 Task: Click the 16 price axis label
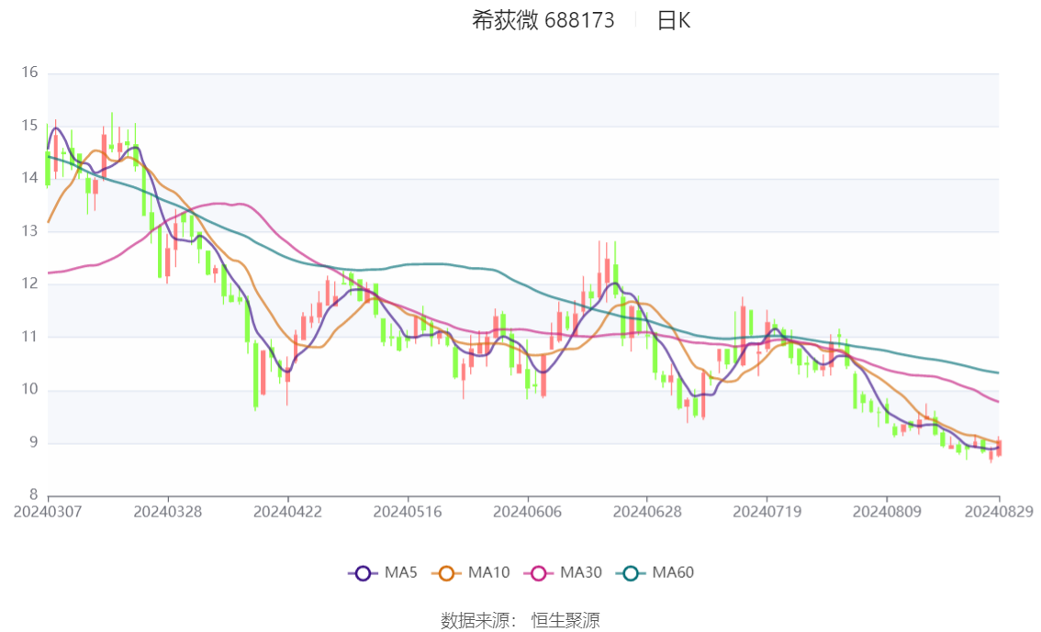(x=30, y=72)
